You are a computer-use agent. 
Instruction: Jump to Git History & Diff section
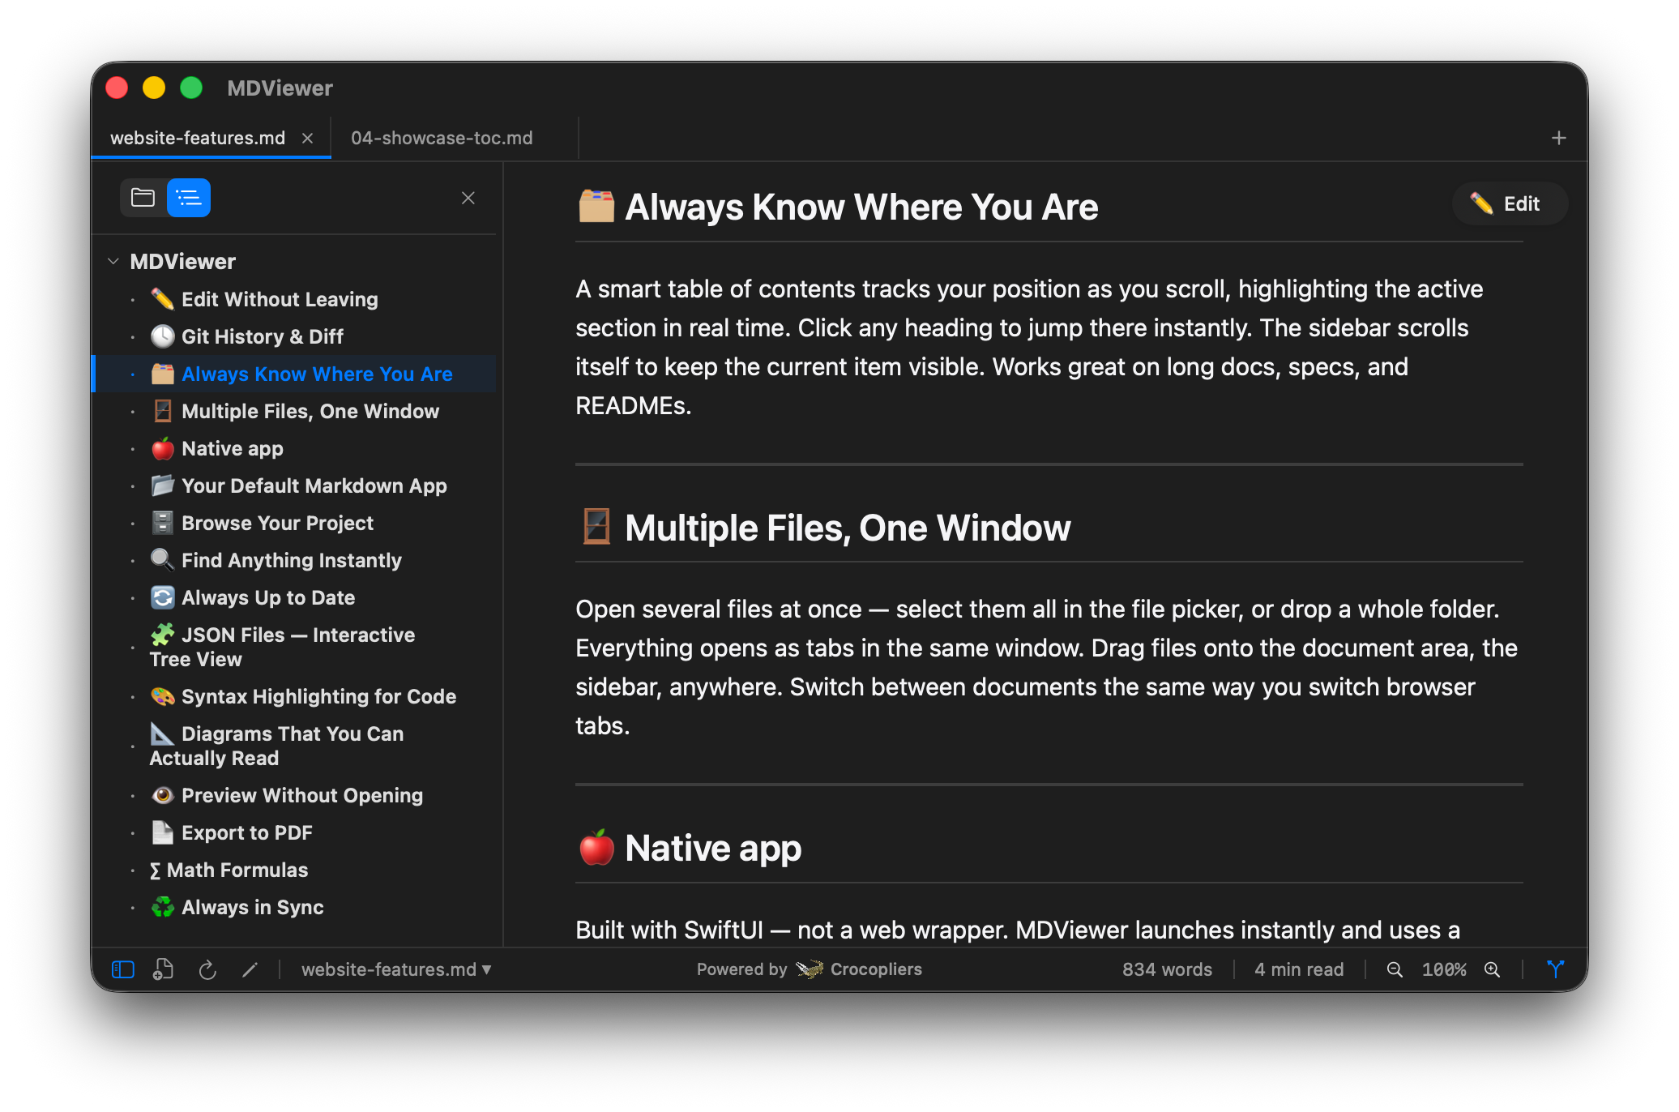click(295, 336)
